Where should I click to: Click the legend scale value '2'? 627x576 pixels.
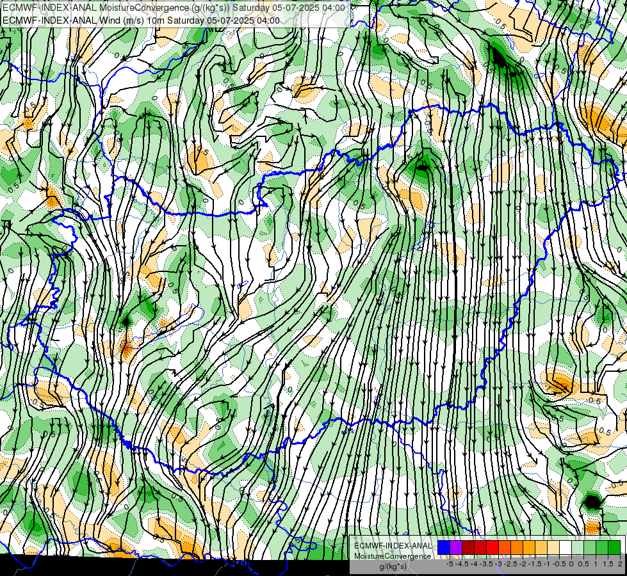pos(620,564)
